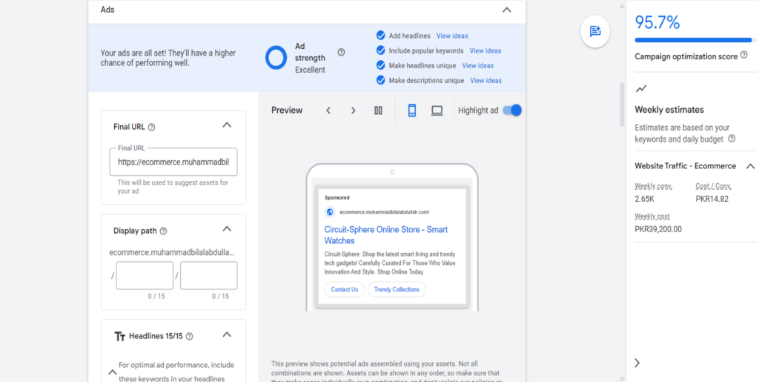Click Make headlines unique checkmark icon
Screen dimensions: 759x382
(x=380, y=65)
